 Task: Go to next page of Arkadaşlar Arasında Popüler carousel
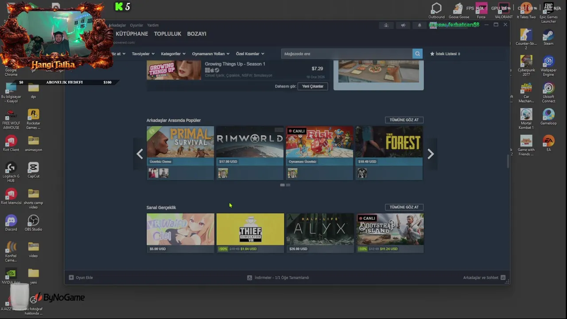click(x=431, y=154)
